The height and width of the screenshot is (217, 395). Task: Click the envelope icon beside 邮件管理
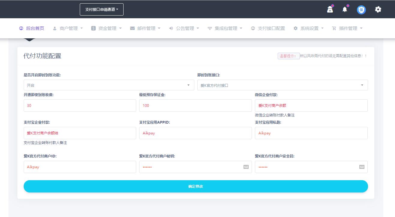point(132,28)
